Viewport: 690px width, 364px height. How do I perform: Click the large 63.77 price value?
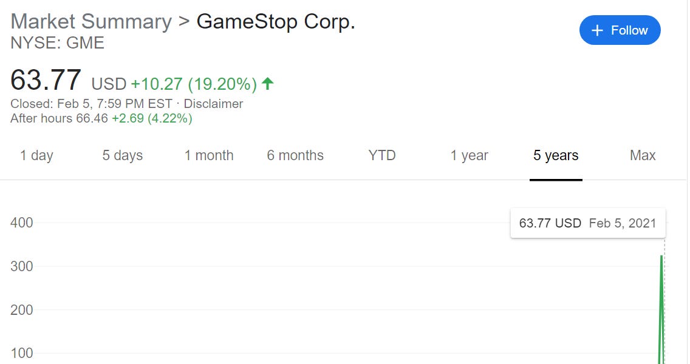pos(46,80)
